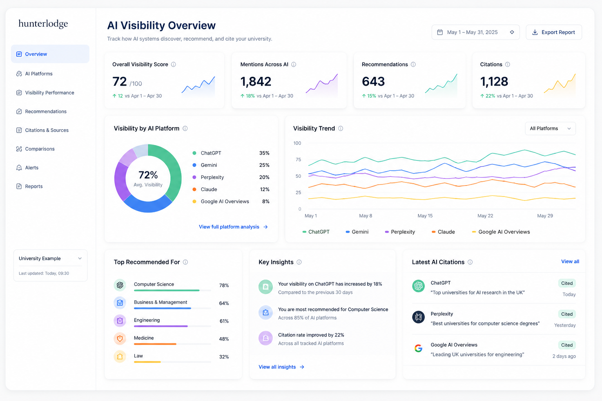This screenshot has width=602, height=401.
Task: Click info icon beside Overall Visibility Score
Action: tap(173, 64)
